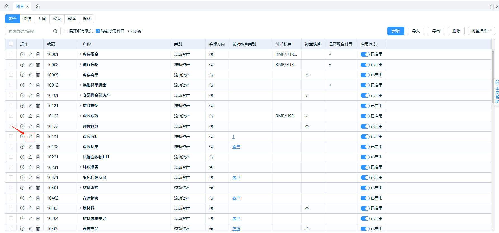Toggle the 启用状态 switch for 库存商品 10009
Screen dimensions: 499x233
[x=365, y=75]
